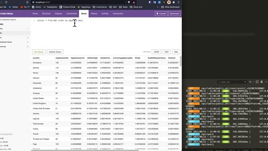Click inside the SQL query editor

pos(106,33)
